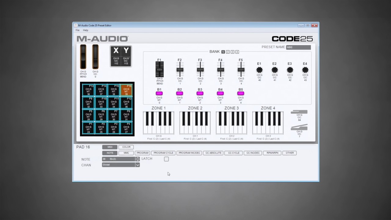This screenshot has height=220, width=391.
Task: Select pad P9 in the pad grid
Action: [x=89, y=103]
